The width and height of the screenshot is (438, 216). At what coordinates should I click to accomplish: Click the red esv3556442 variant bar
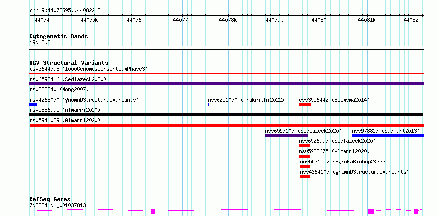pos(305,105)
